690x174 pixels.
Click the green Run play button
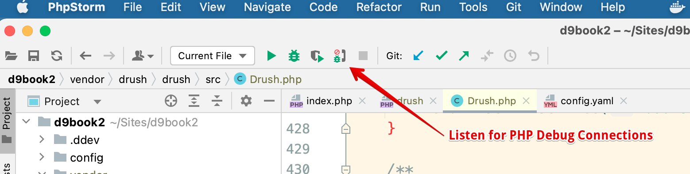click(271, 56)
